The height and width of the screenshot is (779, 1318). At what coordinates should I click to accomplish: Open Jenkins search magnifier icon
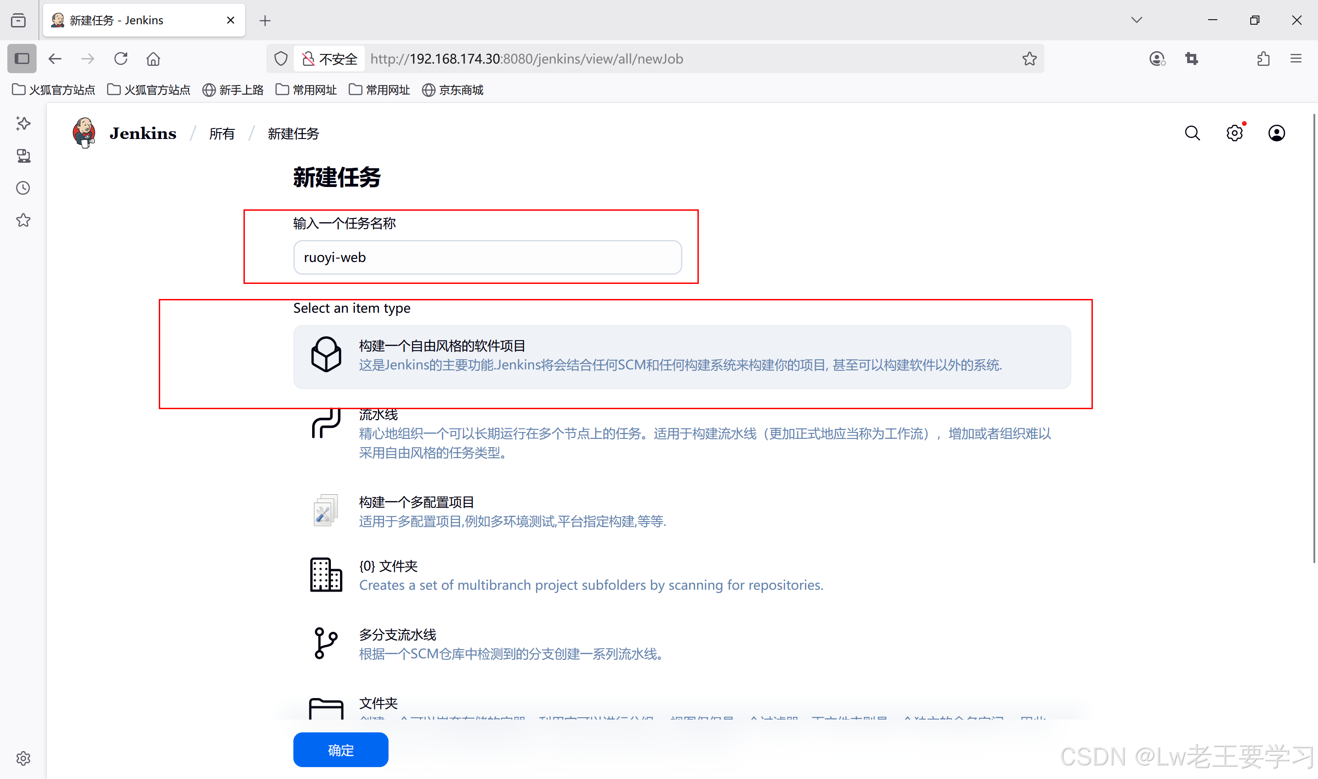(x=1192, y=133)
